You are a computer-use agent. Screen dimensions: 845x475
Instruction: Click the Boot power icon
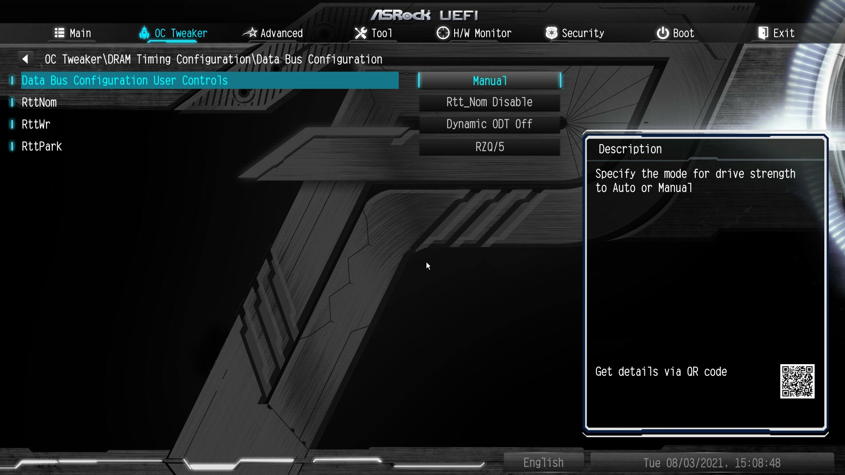click(662, 33)
